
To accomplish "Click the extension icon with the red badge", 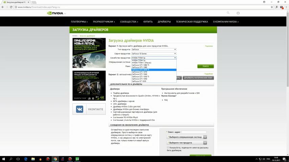I will (282, 7).
